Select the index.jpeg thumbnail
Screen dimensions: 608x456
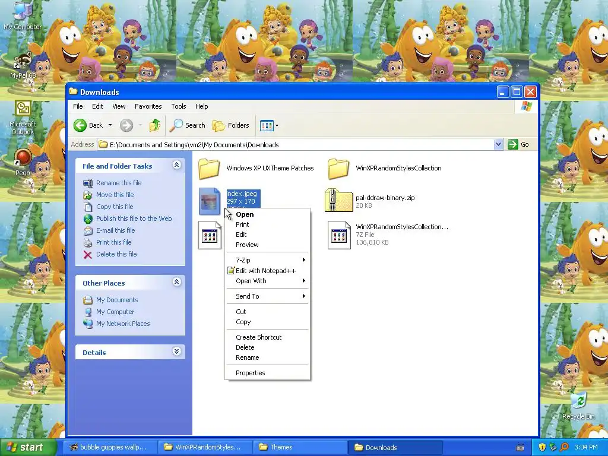(210, 201)
